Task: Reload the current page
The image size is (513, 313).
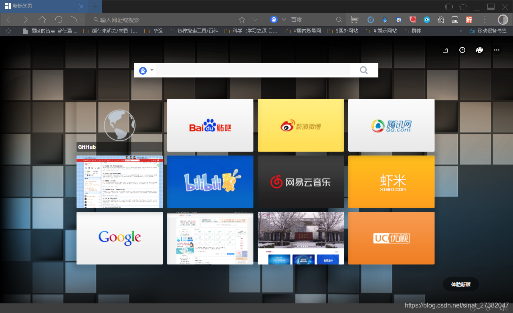Action: (x=59, y=20)
